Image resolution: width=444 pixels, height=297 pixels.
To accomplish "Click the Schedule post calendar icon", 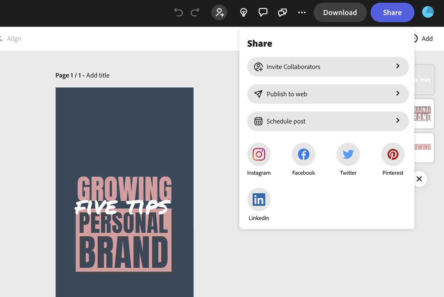I will (258, 121).
